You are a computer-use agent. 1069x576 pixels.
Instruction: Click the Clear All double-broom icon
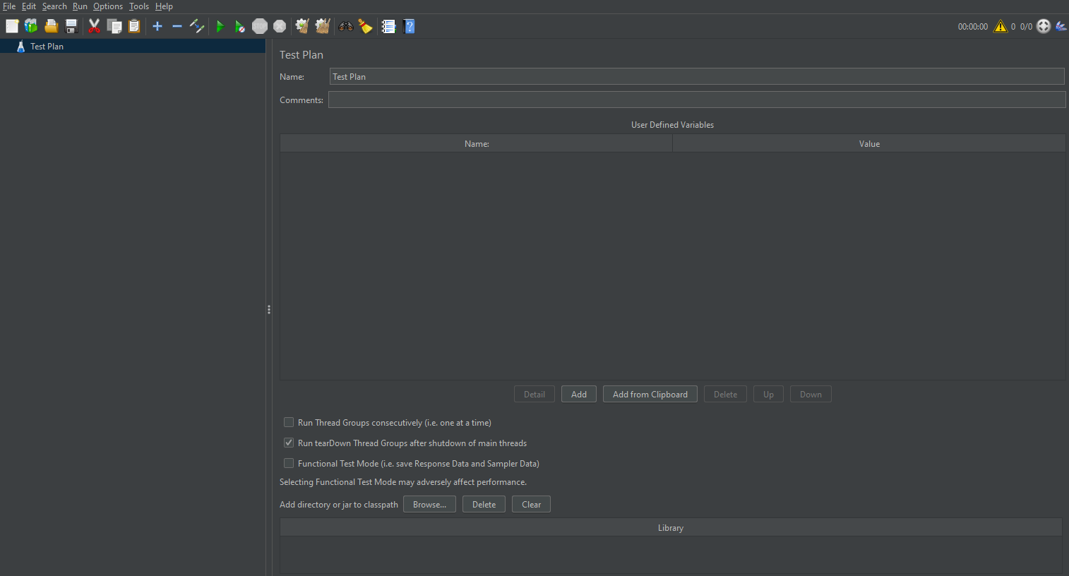tap(323, 26)
